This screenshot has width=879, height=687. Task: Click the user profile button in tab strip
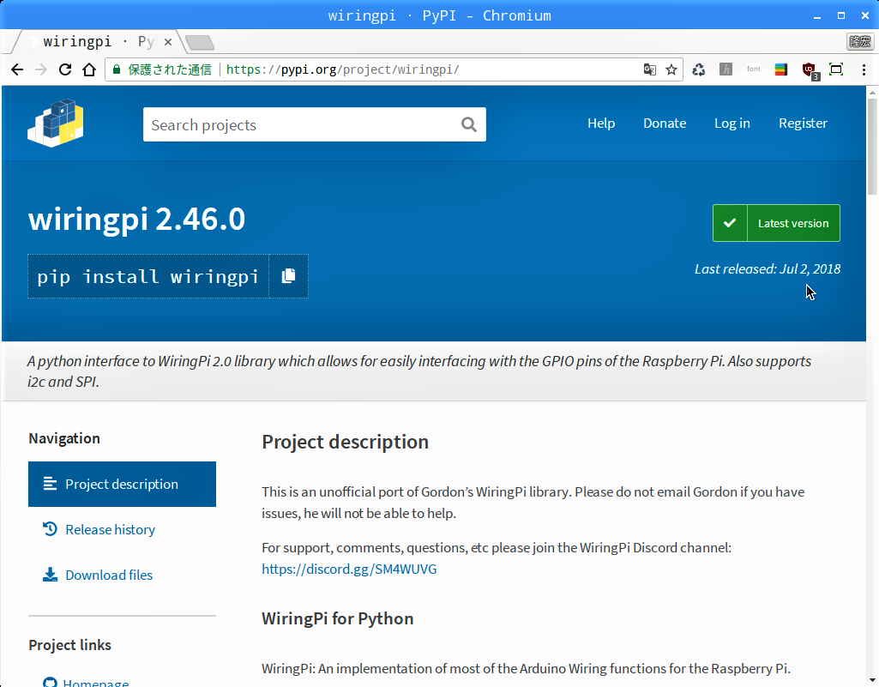click(x=860, y=41)
